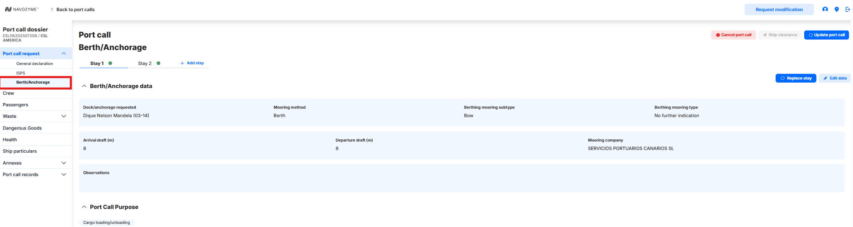The image size is (853, 227).
Task: Click the Edit data button
Action: coord(835,78)
